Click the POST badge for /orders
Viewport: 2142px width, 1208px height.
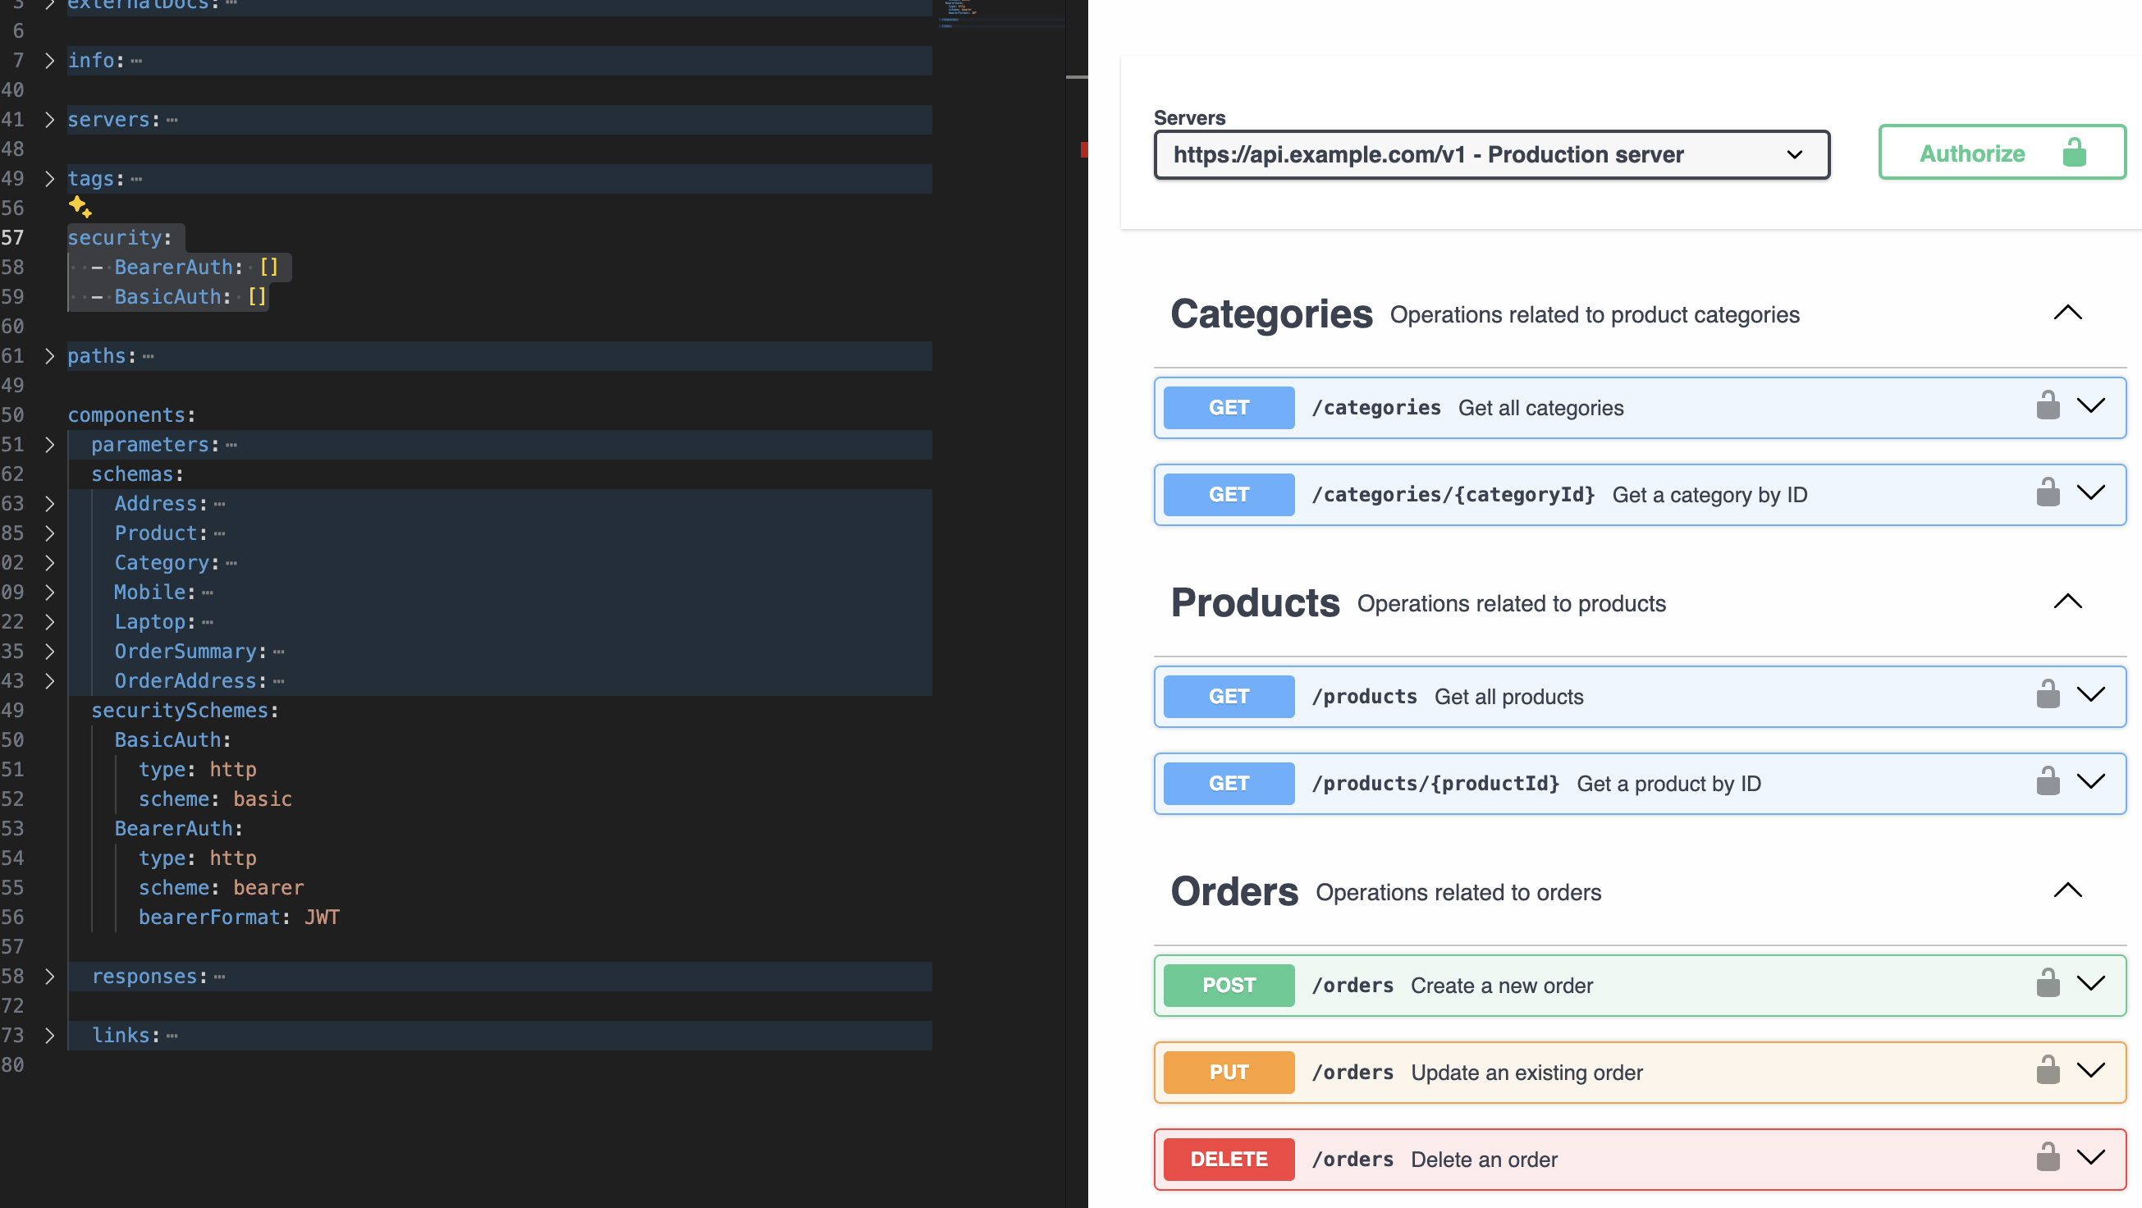click(1228, 985)
